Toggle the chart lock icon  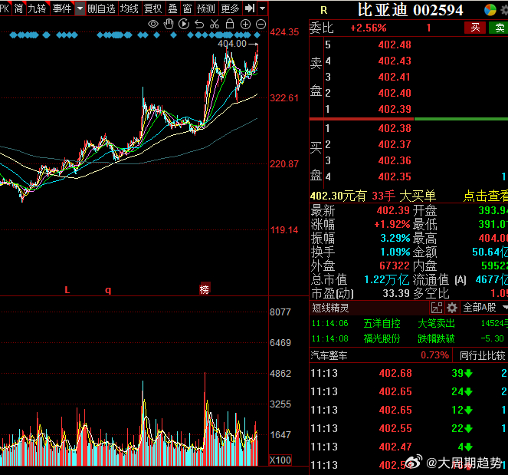(230, 24)
